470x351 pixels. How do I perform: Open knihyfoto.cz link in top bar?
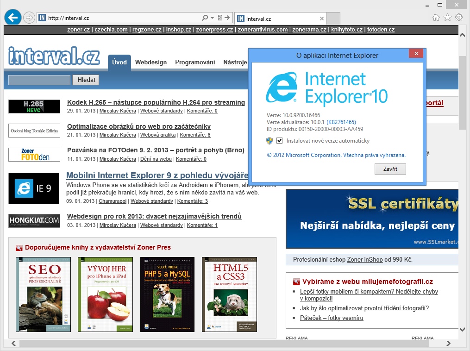[x=347, y=29]
